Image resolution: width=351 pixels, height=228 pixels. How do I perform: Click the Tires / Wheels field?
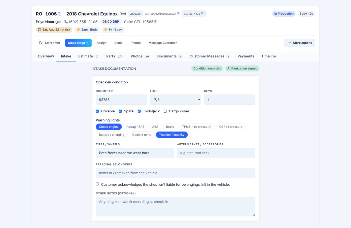[135, 153]
